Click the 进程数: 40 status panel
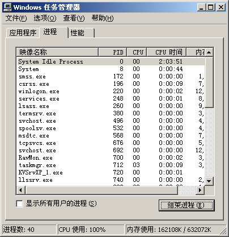 point(29,230)
